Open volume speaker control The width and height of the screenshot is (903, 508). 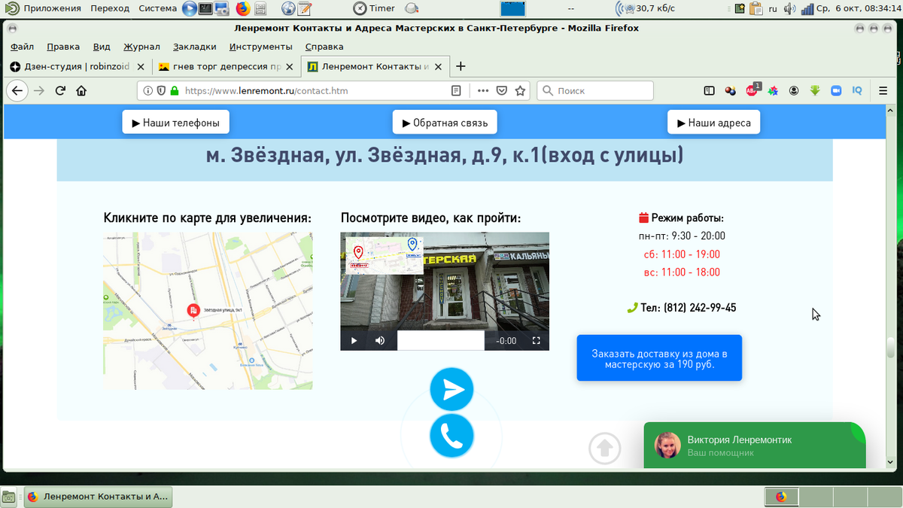tap(789, 9)
